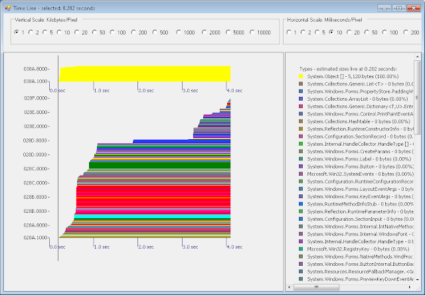
Task: Choose horizontal scale 50 option
Action: tap(367, 32)
